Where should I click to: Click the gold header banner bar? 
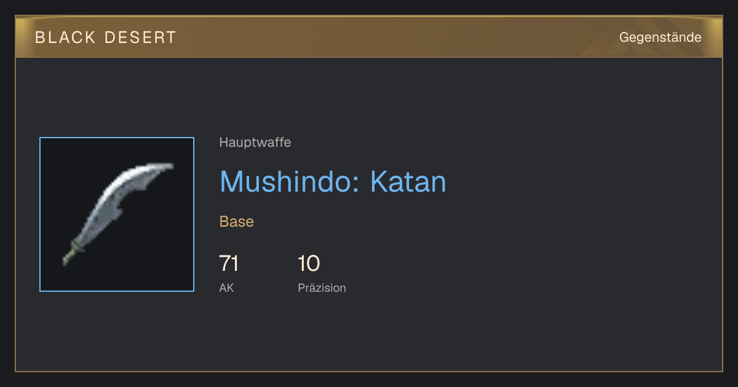(369, 37)
